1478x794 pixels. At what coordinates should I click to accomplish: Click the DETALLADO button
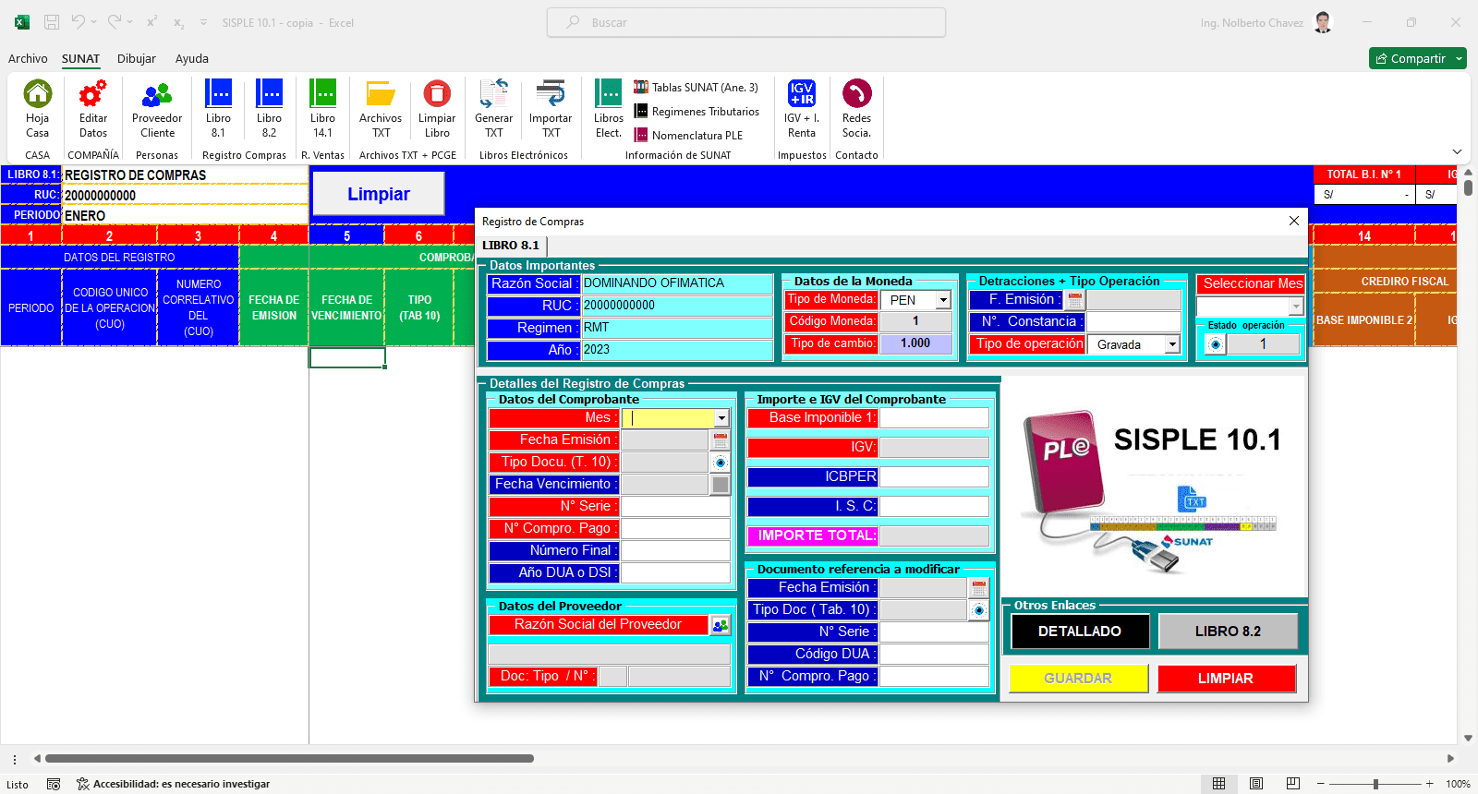1080,632
